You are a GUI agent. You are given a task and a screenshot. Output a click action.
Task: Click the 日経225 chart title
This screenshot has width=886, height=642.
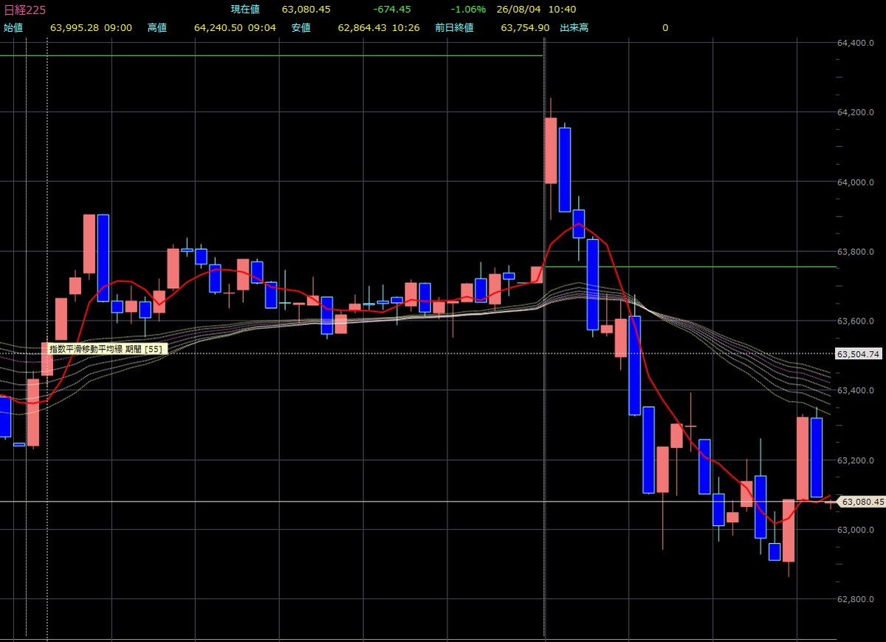[x=25, y=9]
